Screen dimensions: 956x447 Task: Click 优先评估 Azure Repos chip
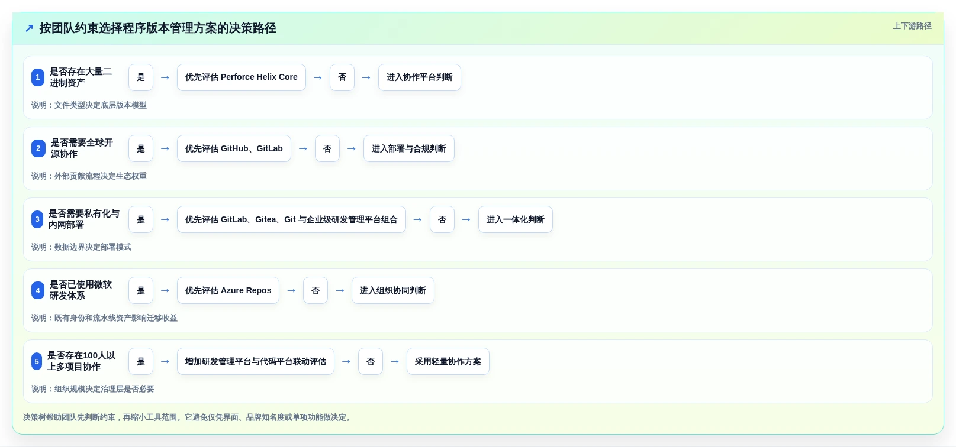(228, 290)
